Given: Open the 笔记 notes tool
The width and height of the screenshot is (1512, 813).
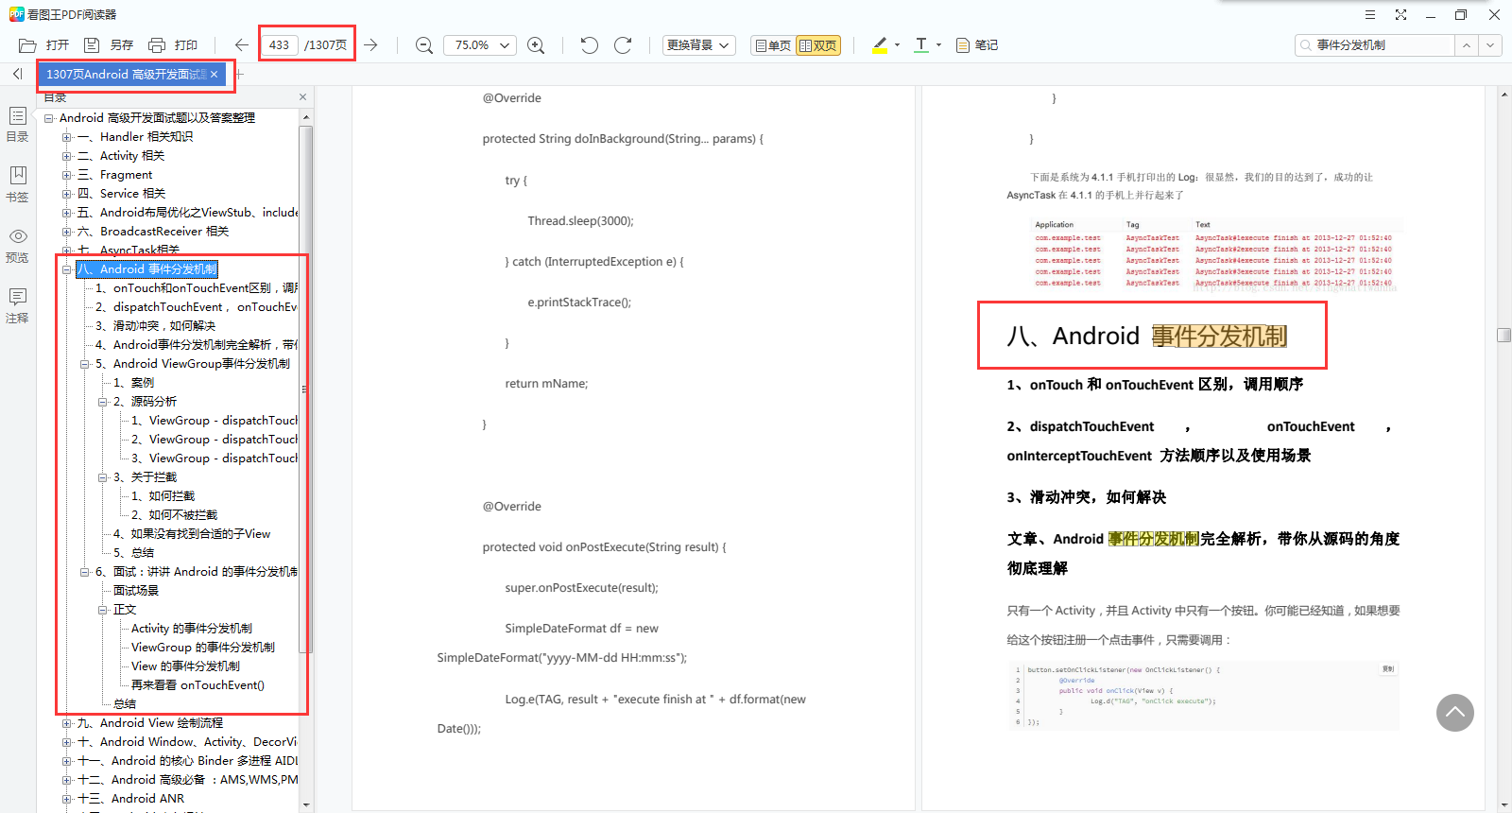Looking at the screenshot, I should coord(977,45).
